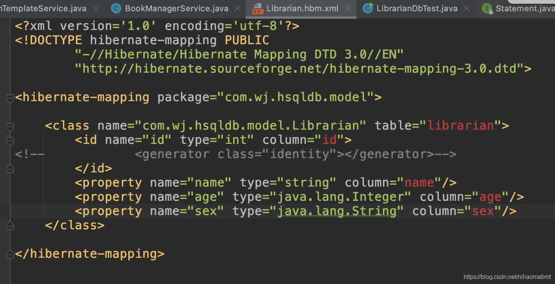
Task: Click the table name "librarian" value
Action: point(461,126)
